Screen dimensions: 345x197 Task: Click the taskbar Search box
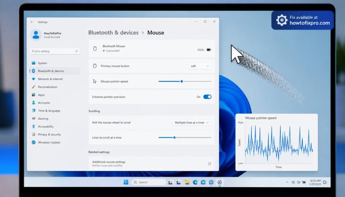[149, 182]
